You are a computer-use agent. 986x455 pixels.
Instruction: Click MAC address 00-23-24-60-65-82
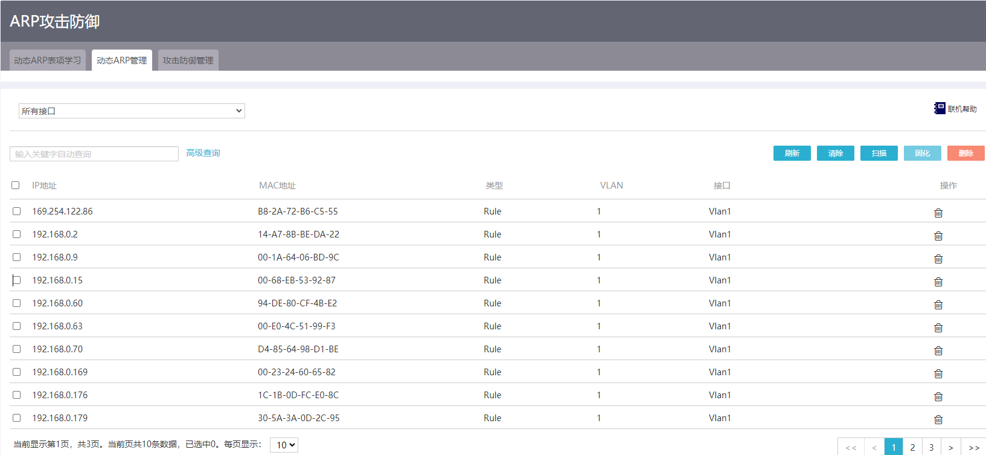coord(296,372)
